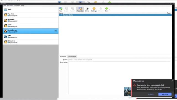177x100 pixels.
Task: Open the Help menu
Action: [23, 6]
